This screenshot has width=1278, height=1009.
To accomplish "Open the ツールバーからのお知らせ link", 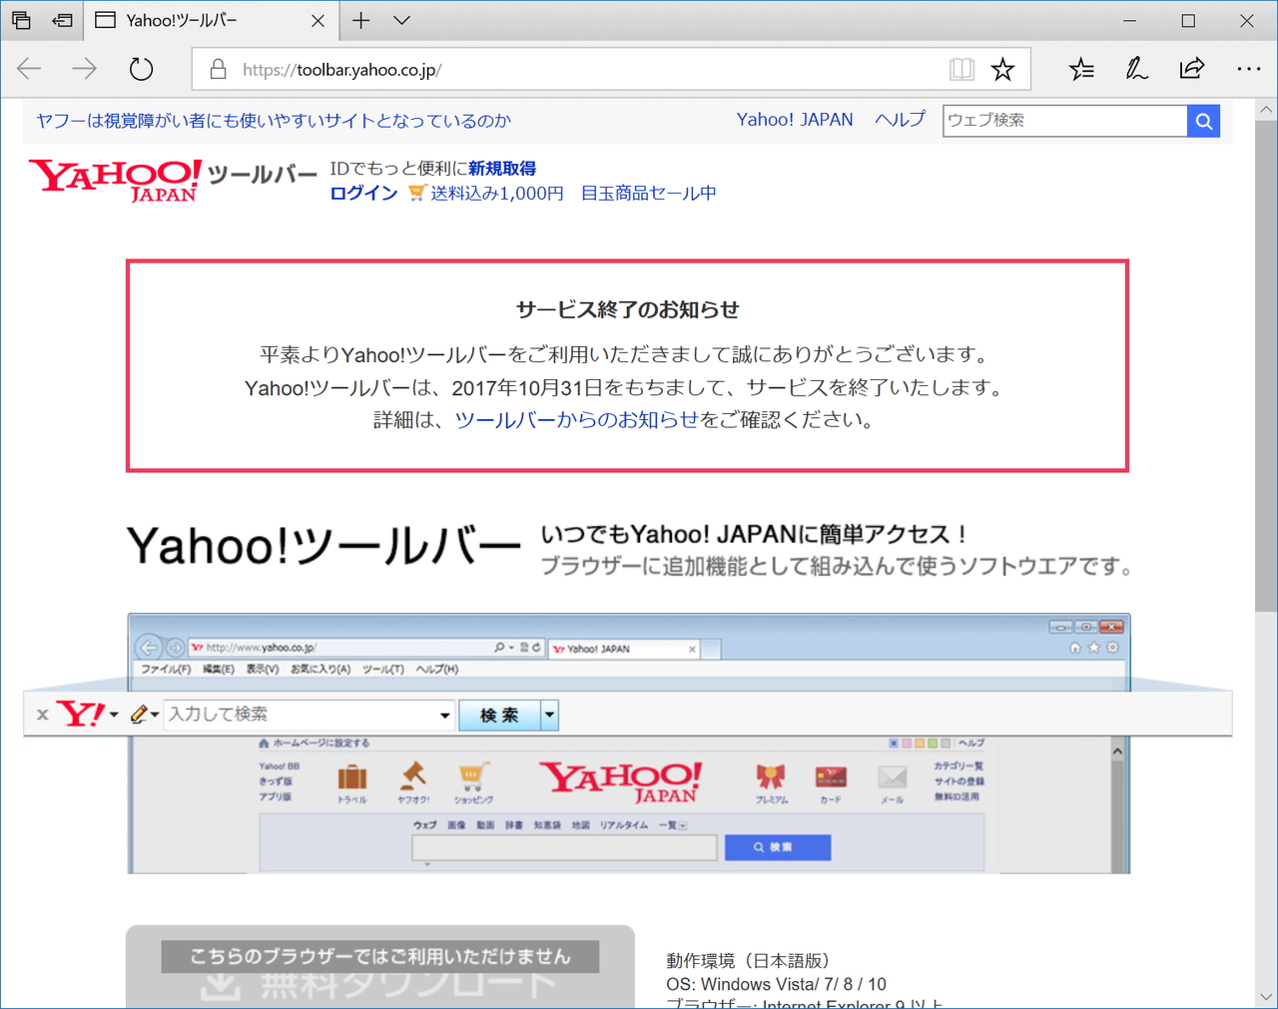I will coord(577,420).
